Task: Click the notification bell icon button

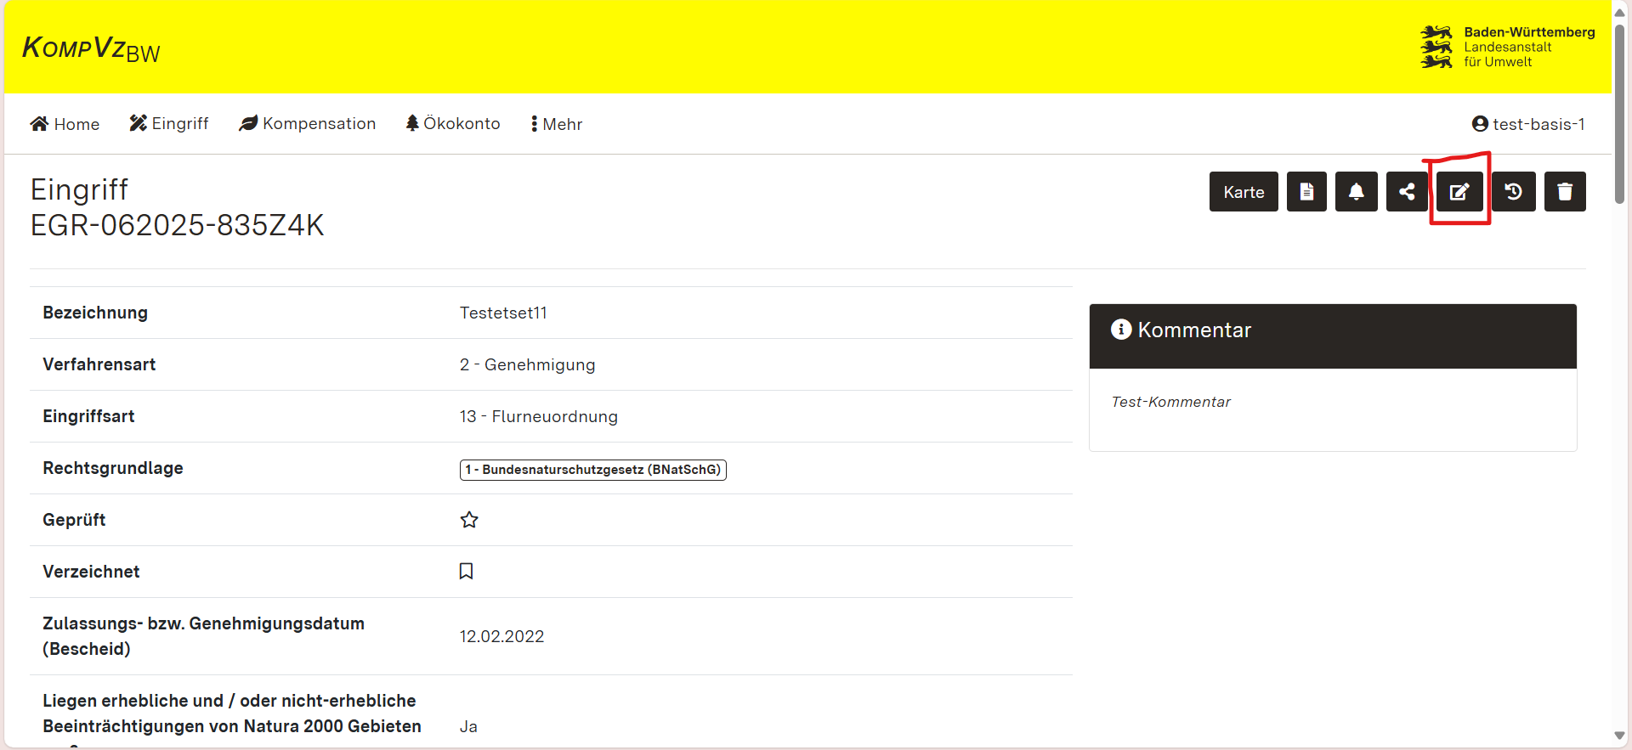Action: point(1356,192)
